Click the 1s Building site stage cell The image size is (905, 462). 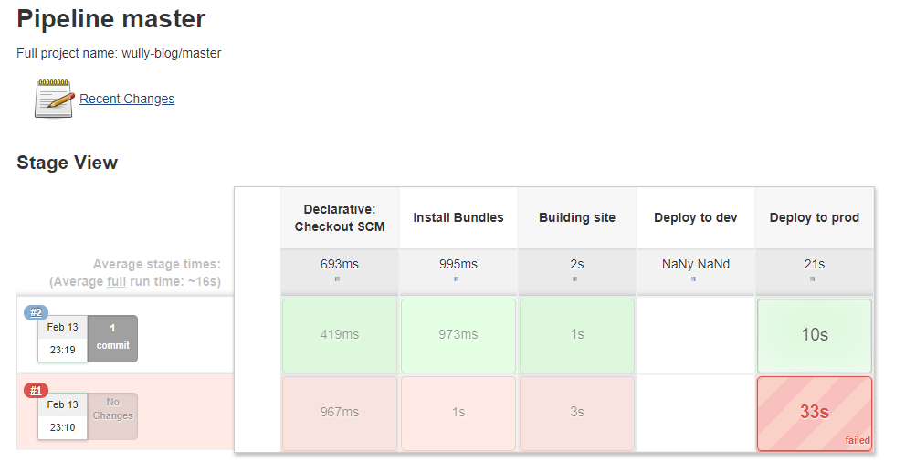(577, 335)
